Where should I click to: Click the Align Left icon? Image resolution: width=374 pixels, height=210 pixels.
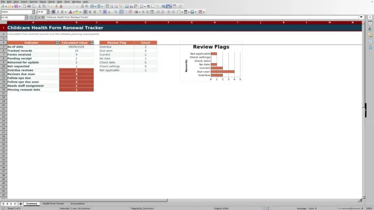[85, 12]
